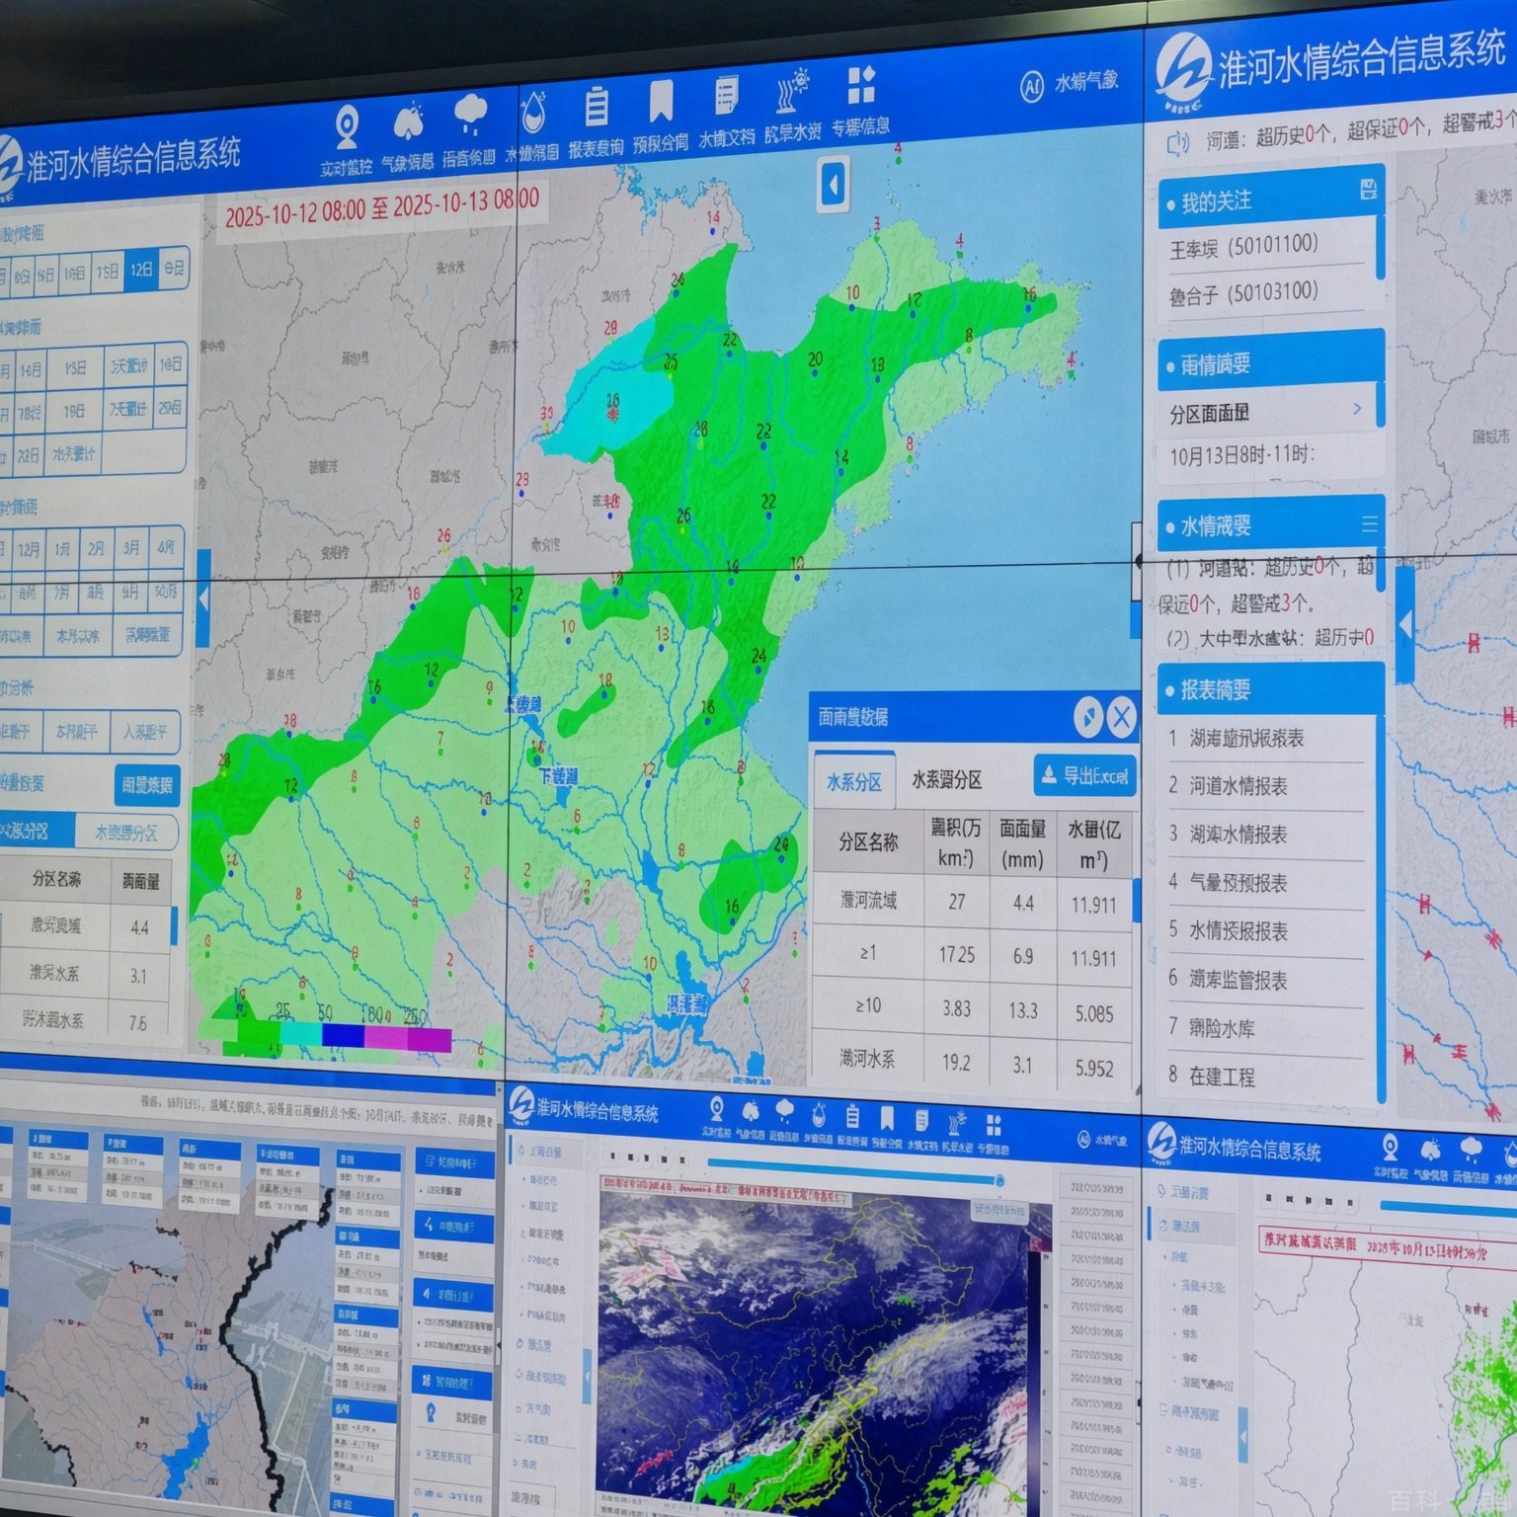Click the 5.085 cell in popup table
This screenshot has height=1517, width=1517.
pos(1093,1014)
